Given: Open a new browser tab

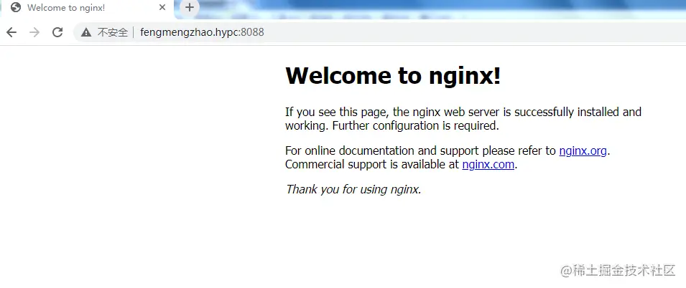Looking at the screenshot, I should [190, 8].
